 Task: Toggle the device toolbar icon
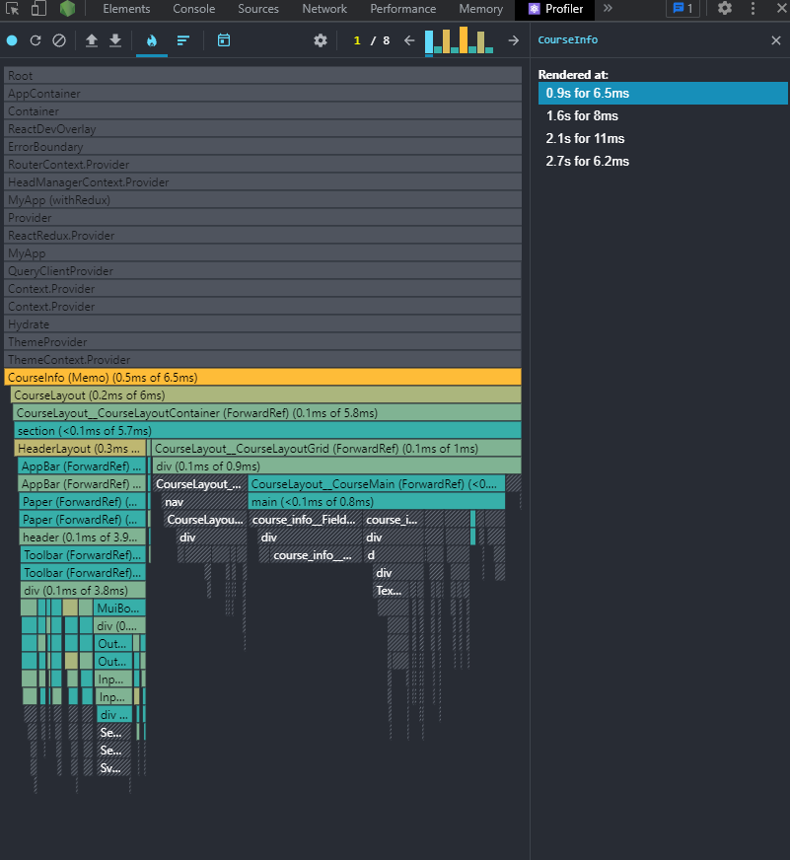click(38, 8)
